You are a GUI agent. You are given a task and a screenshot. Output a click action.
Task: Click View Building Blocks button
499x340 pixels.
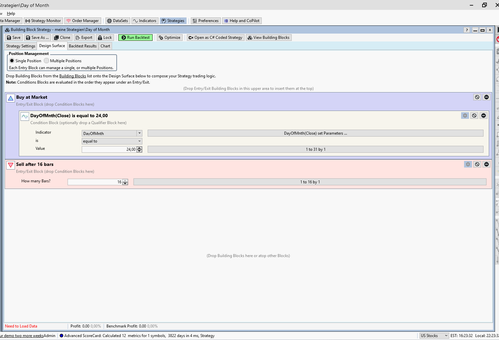(x=268, y=38)
